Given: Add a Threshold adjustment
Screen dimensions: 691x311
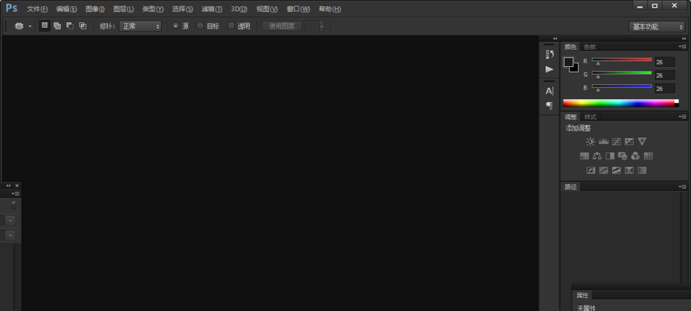Looking at the screenshot, I should click(616, 170).
